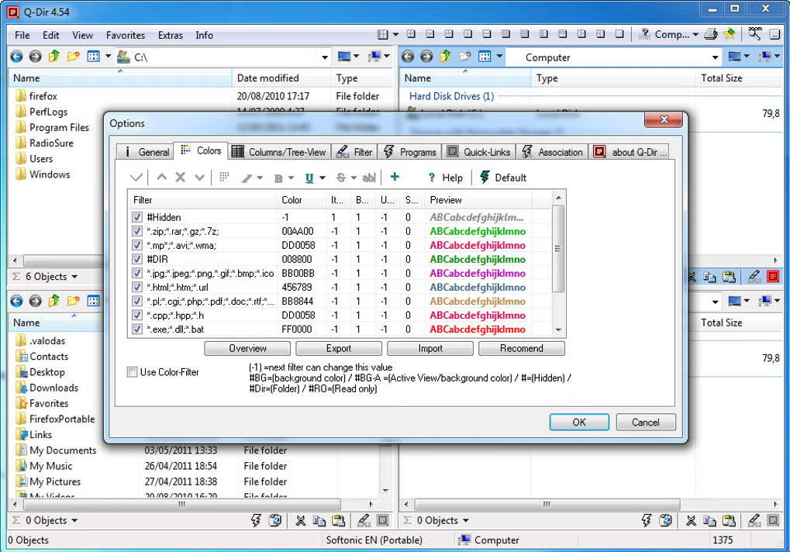This screenshot has width=790, height=552.
Task: Click the star favorites icon in the main toolbar
Action: [729, 34]
